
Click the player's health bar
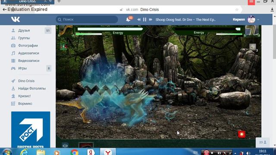click(x=110, y=29)
